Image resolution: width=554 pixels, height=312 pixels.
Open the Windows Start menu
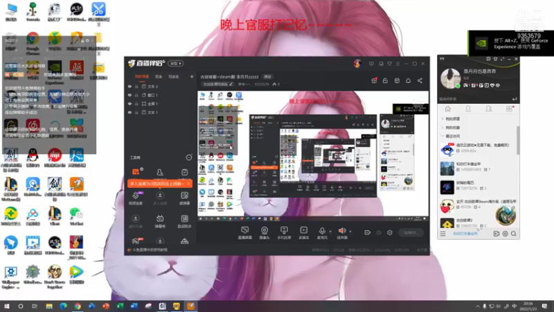point(6,306)
